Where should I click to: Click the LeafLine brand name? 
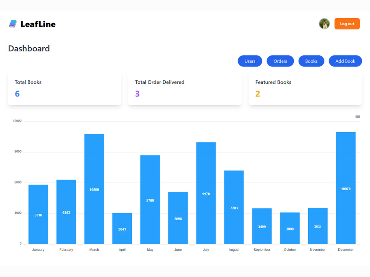point(38,24)
